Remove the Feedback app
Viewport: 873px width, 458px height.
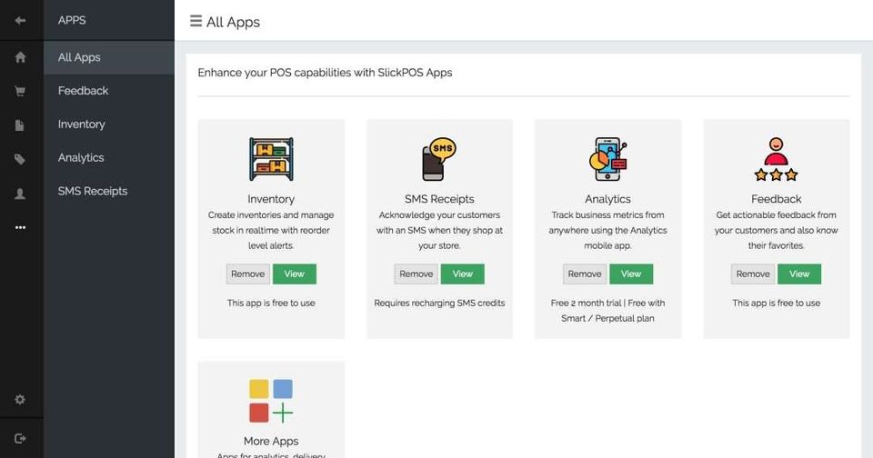coord(752,274)
